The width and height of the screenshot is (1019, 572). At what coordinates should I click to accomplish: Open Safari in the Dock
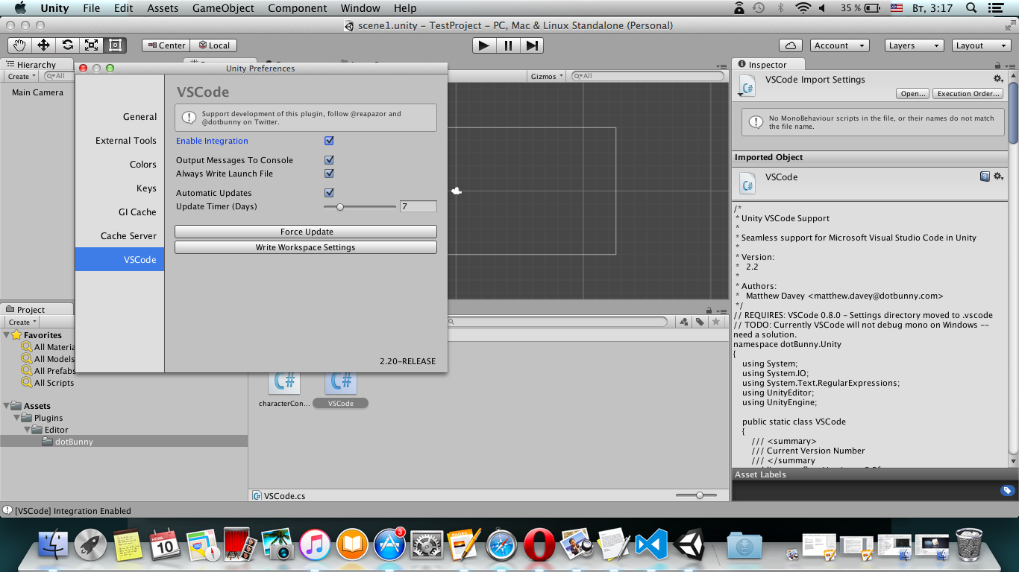tap(502, 545)
